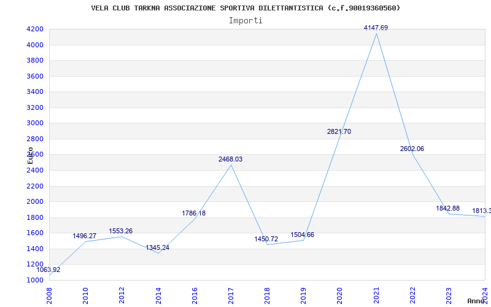Select the 4000 y-axis value
Screen dimensions: 491x307
(36, 45)
